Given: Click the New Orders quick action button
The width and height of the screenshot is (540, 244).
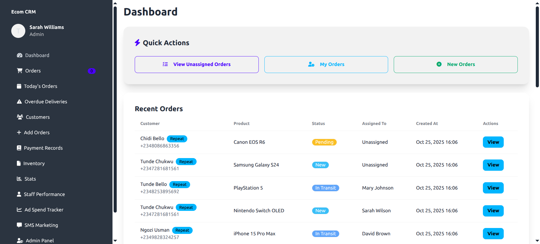Looking at the screenshot, I should (456, 65).
